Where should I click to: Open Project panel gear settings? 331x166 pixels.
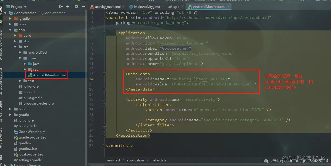click(77, 6)
